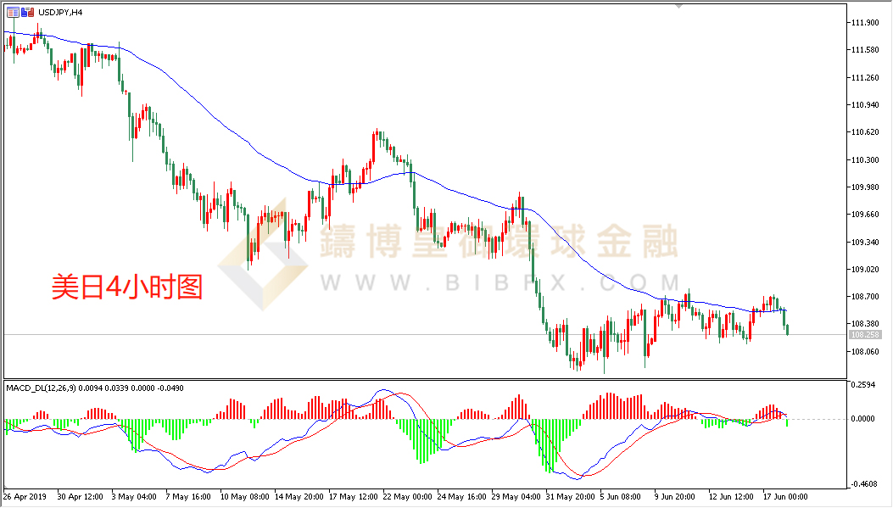Click the 26 Apr 2019 date label
Viewport: 893px width, 508px height.
pyautogui.click(x=26, y=496)
